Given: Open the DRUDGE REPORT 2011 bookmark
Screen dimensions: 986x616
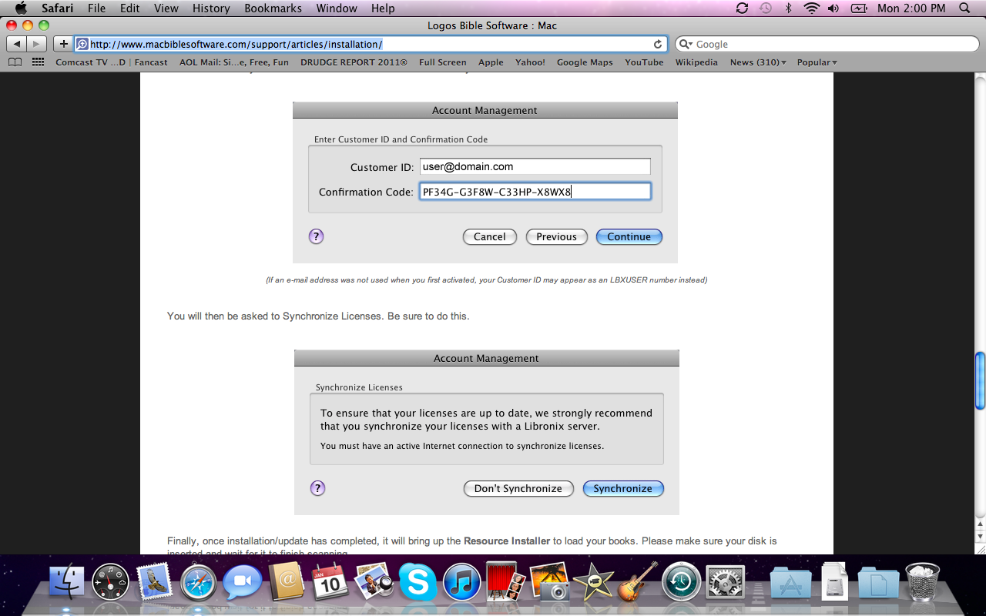Looking at the screenshot, I should point(354,62).
